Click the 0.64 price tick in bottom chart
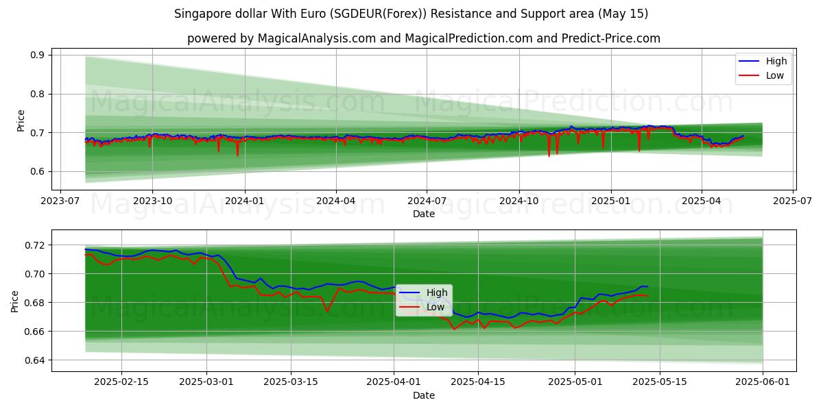This screenshot has width=823, height=411. pos(34,360)
